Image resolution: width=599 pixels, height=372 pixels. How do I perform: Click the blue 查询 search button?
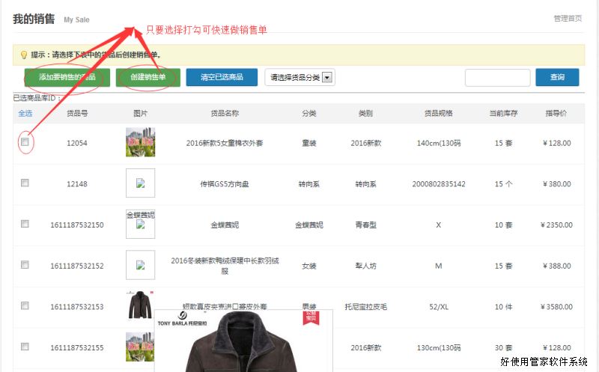(x=557, y=77)
